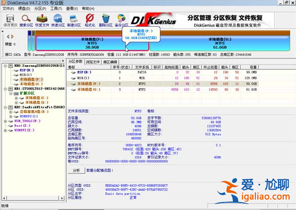Screen dimensions: 296x210
Task: Select 本地磁盘 (G:) in the disk tree
Action: 31,84
